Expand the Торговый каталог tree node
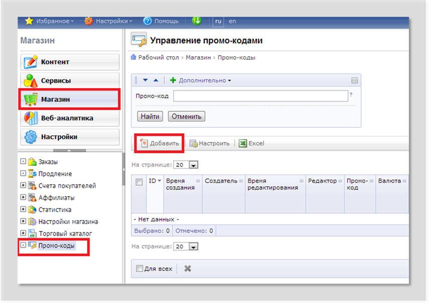 23,233
